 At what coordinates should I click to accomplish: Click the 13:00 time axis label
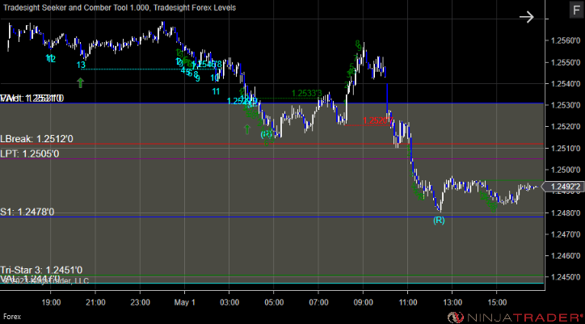coord(452,301)
